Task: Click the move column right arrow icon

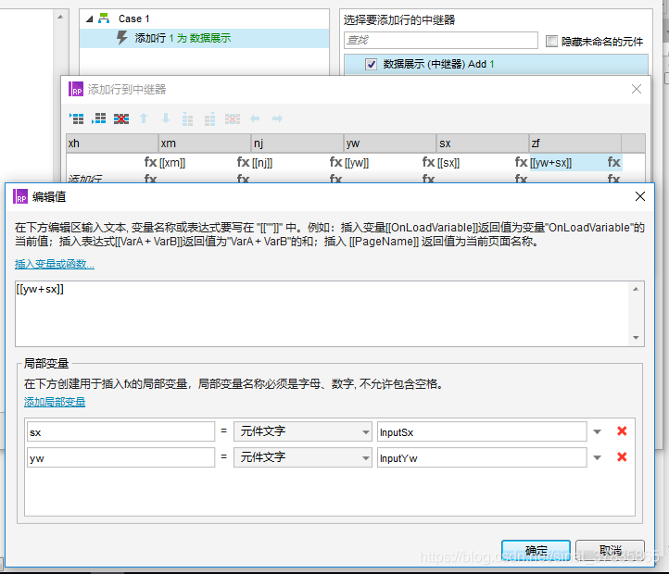Action: (x=277, y=119)
